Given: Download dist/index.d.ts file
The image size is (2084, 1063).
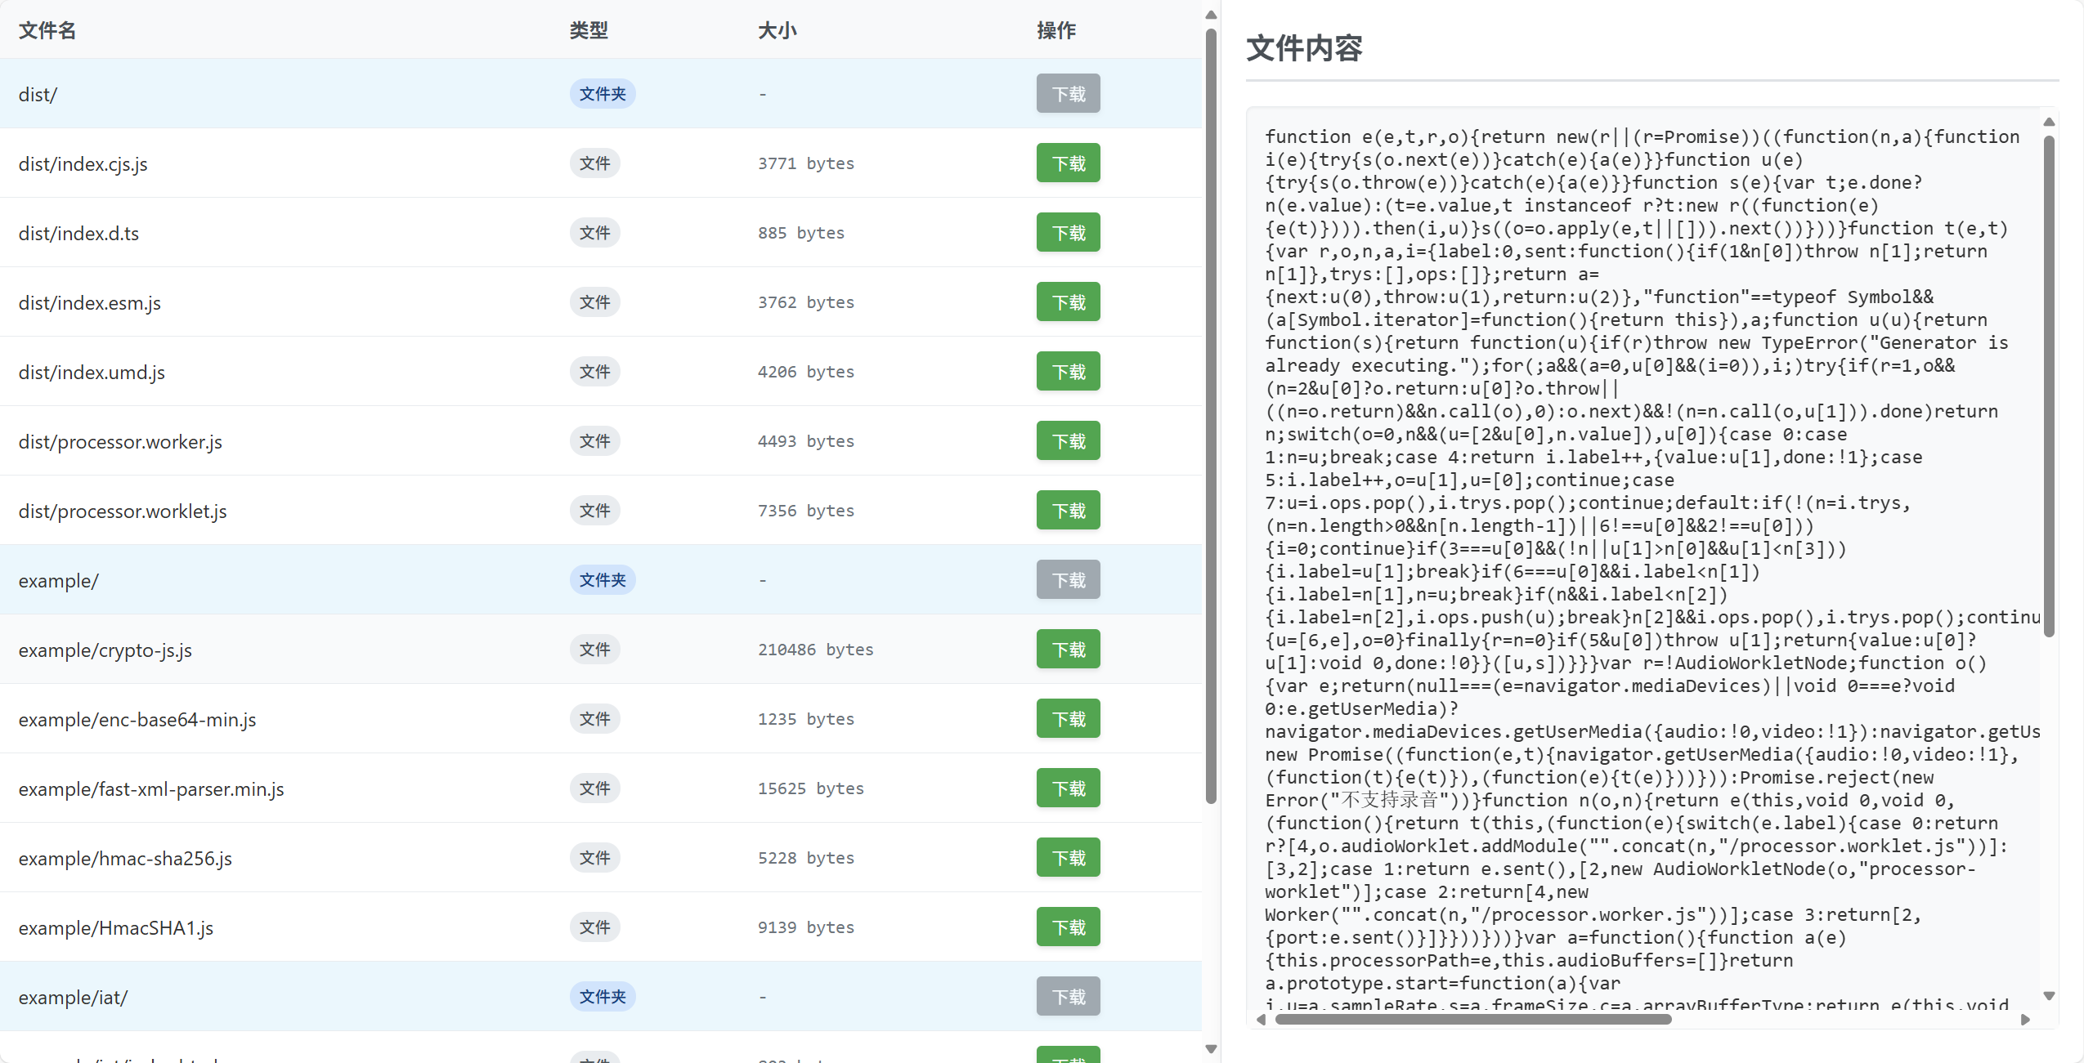Looking at the screenshot, I should coord(1068,233).
